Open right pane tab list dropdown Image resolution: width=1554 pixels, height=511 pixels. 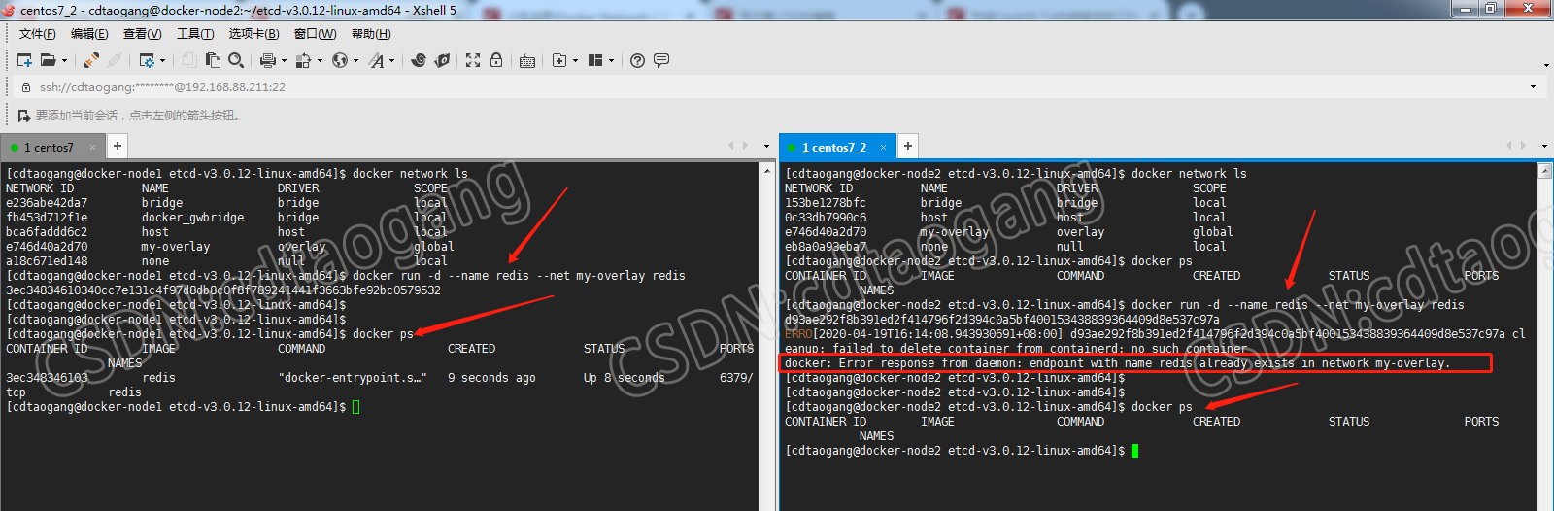pyautogui.click(x=1543, y=147)
